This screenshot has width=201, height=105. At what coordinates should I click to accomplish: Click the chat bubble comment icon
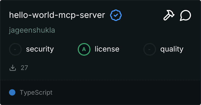click(185, 16)
